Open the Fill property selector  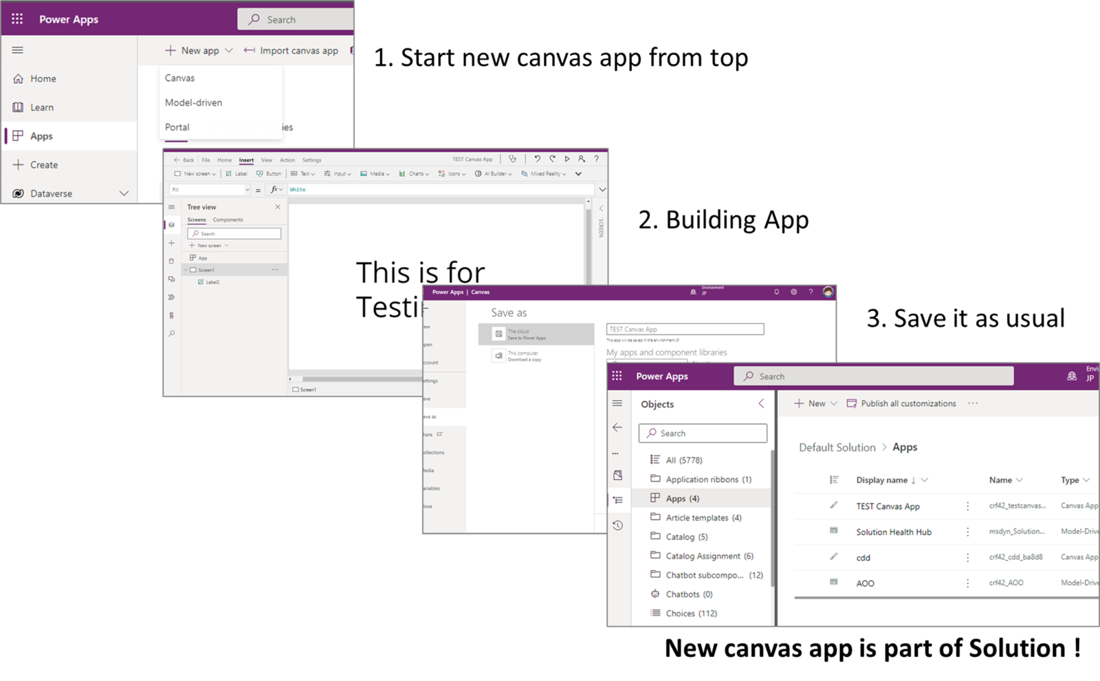tap(210, 190)
